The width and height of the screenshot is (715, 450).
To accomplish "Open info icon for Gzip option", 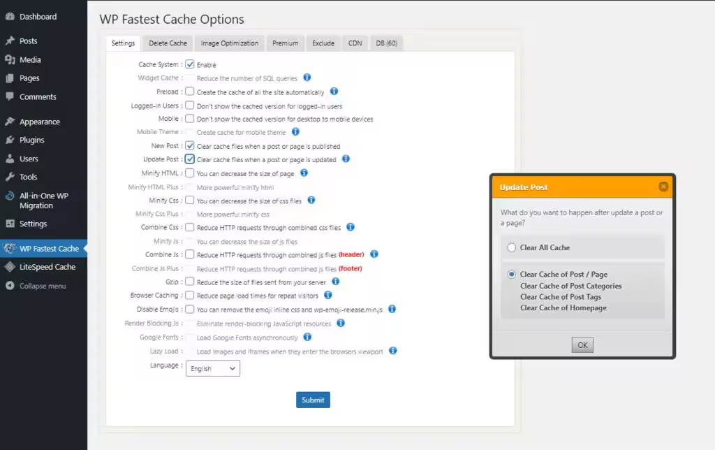I will coord(336,281).
